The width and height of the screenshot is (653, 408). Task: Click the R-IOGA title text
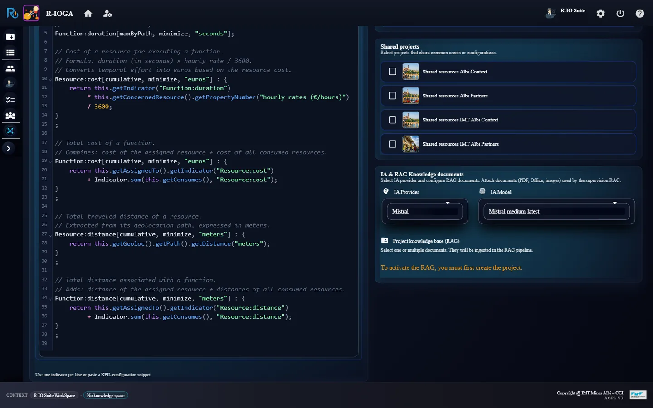tap(59, 14)
